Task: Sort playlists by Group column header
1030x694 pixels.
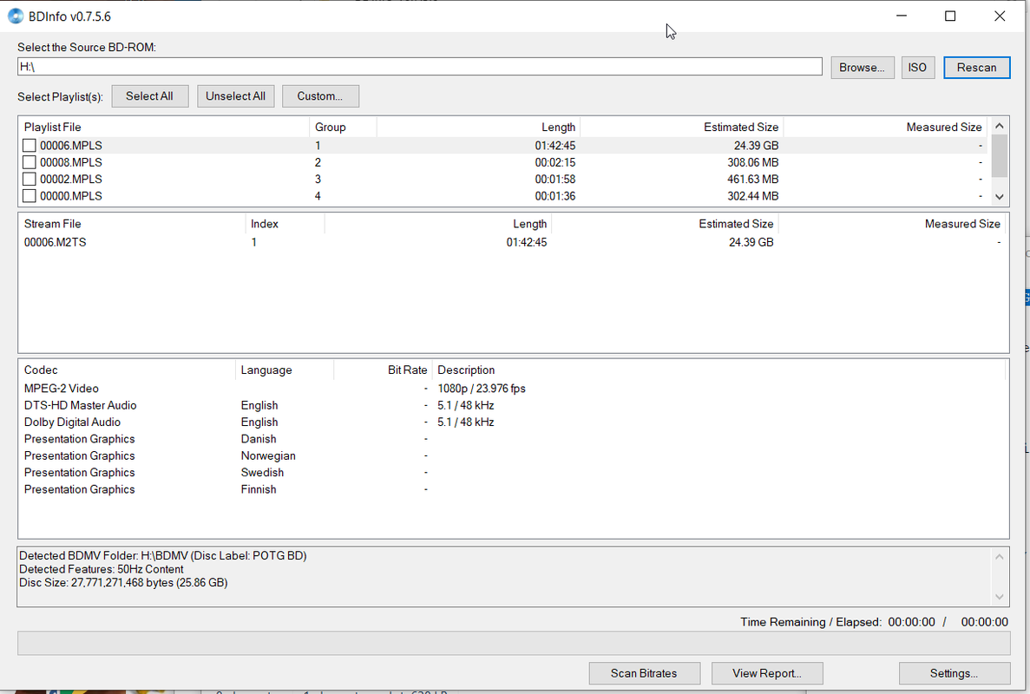Action: [x=343, y=127]
